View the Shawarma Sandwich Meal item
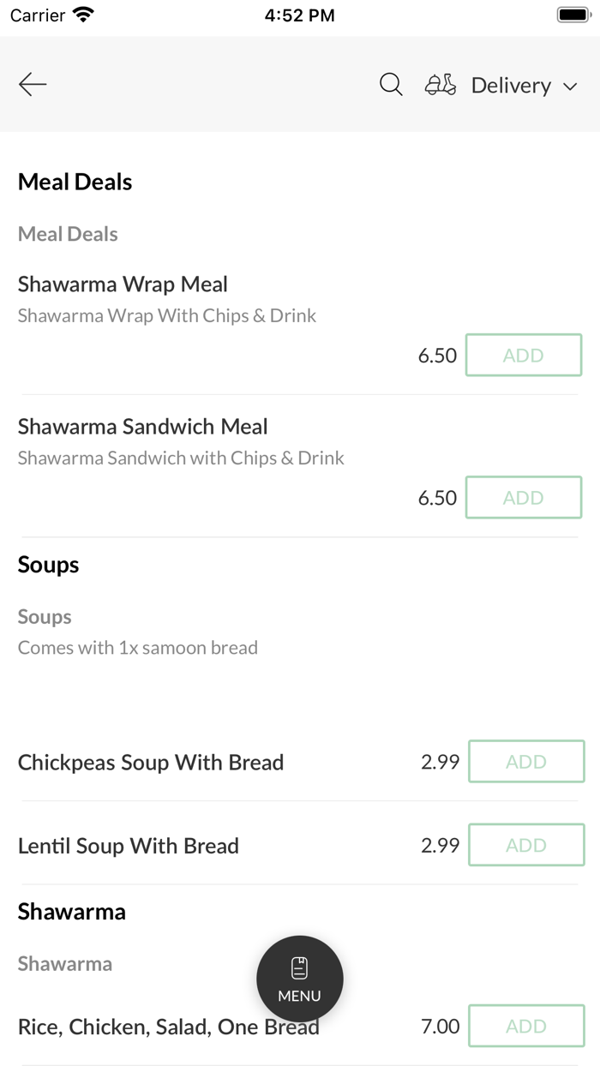This screenshot has height=1066, width=600. (x=142, y=426)
